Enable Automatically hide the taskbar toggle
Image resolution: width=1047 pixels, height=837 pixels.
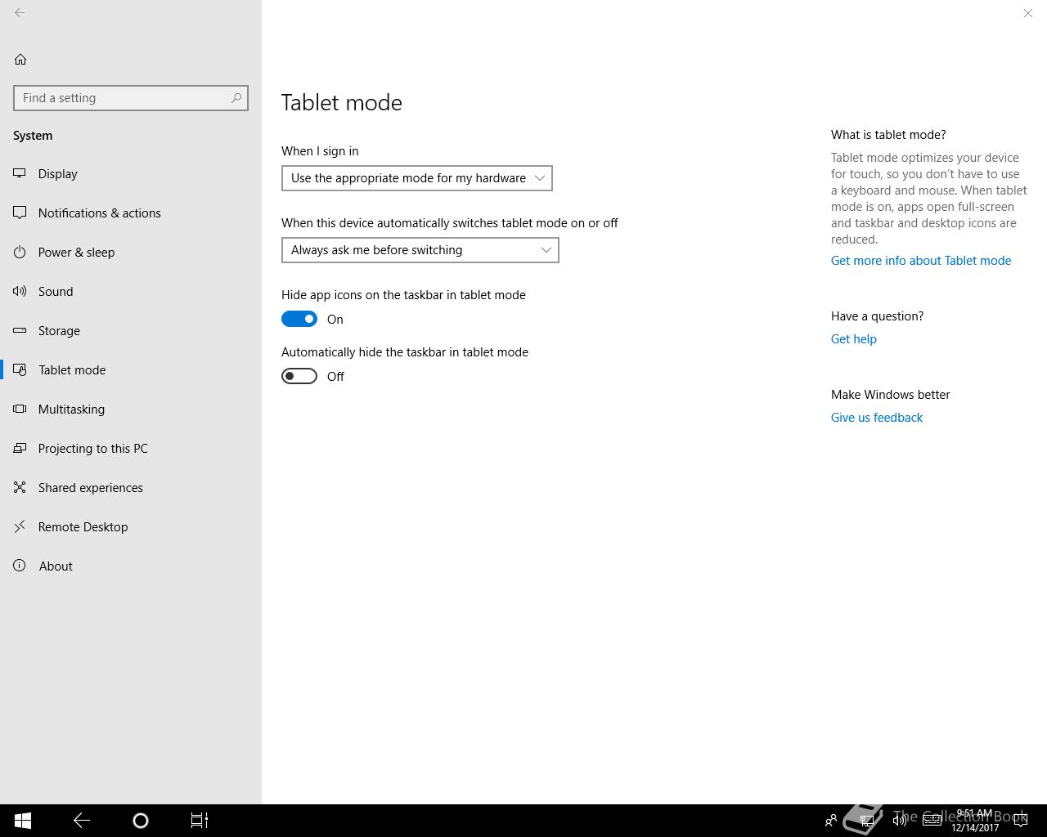pos(299,376)
